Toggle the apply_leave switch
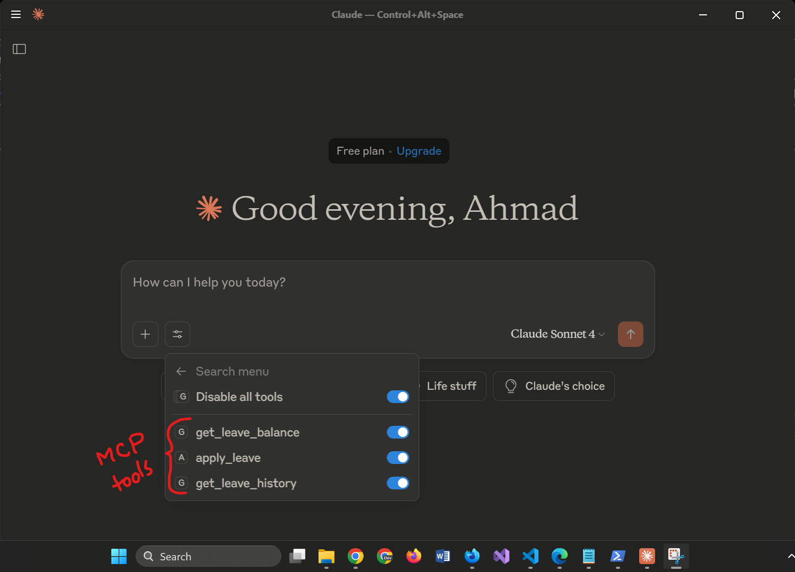This screenshot has width=795, height=572. pos(398,458)
